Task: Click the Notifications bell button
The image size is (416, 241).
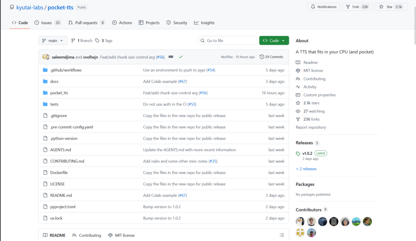Action: 323,7
